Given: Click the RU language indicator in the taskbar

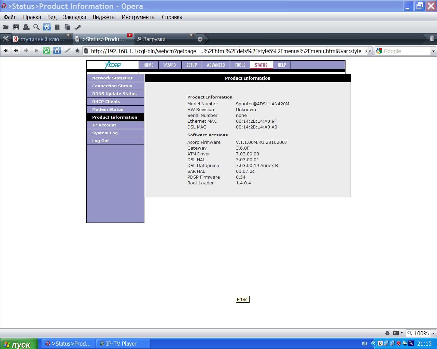Looking at the screenshot, I should [x=364, y=344].
